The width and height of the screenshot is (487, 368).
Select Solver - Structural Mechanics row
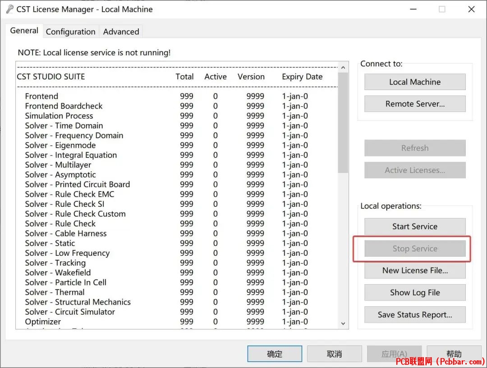tap(166, 302)
